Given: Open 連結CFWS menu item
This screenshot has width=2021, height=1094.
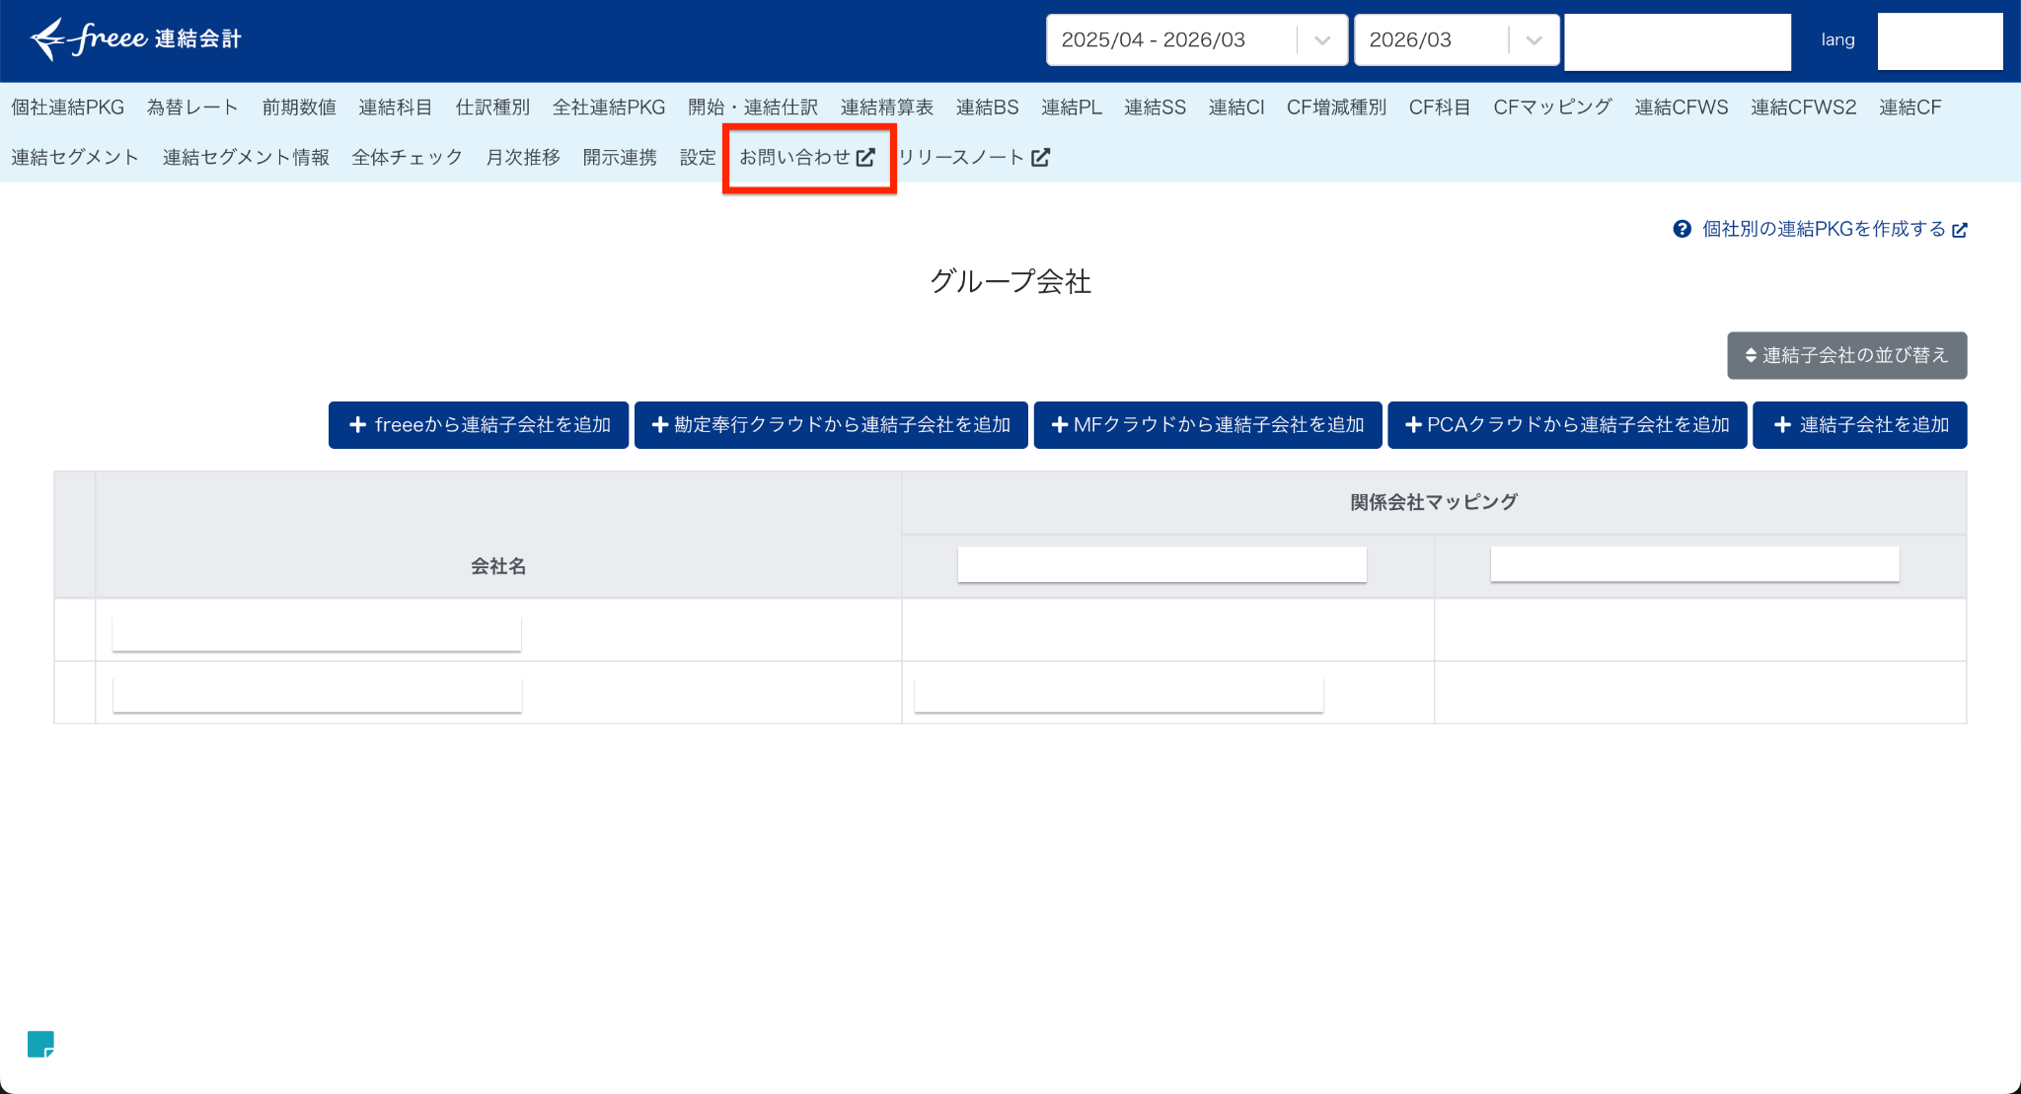Looking at the screenshot, I should pyautogui.click(x=1682, y=108).
